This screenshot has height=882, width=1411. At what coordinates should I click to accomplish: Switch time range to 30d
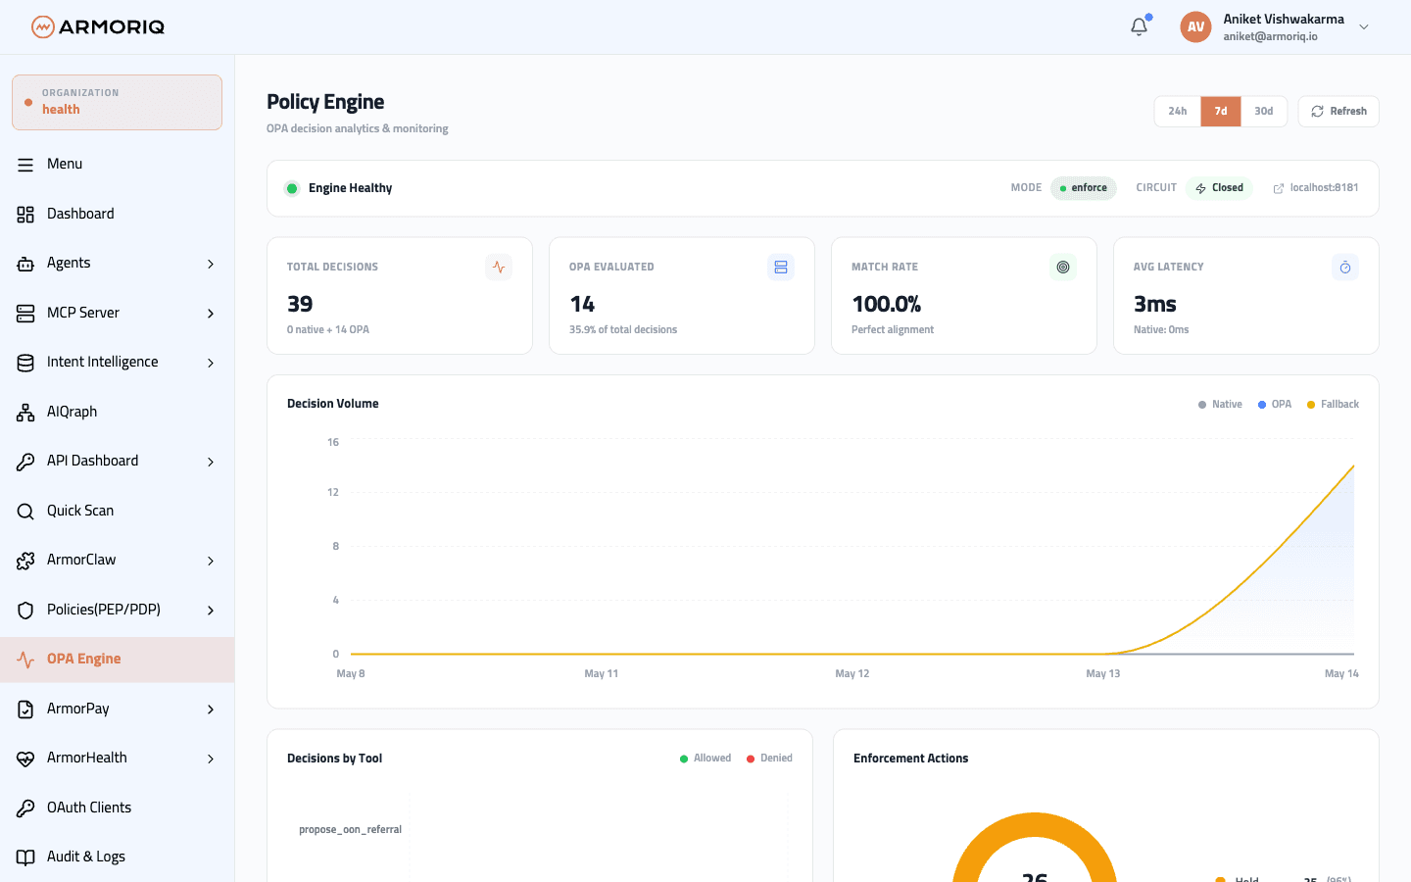click(x=1264, y=112)
